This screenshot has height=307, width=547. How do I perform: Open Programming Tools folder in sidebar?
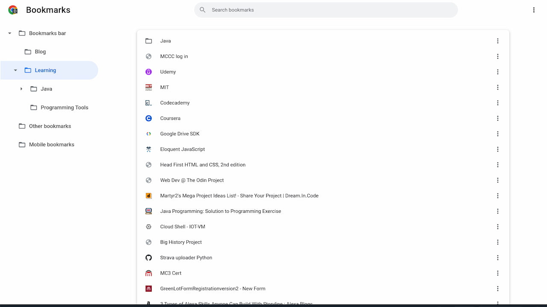coord(65,107)
